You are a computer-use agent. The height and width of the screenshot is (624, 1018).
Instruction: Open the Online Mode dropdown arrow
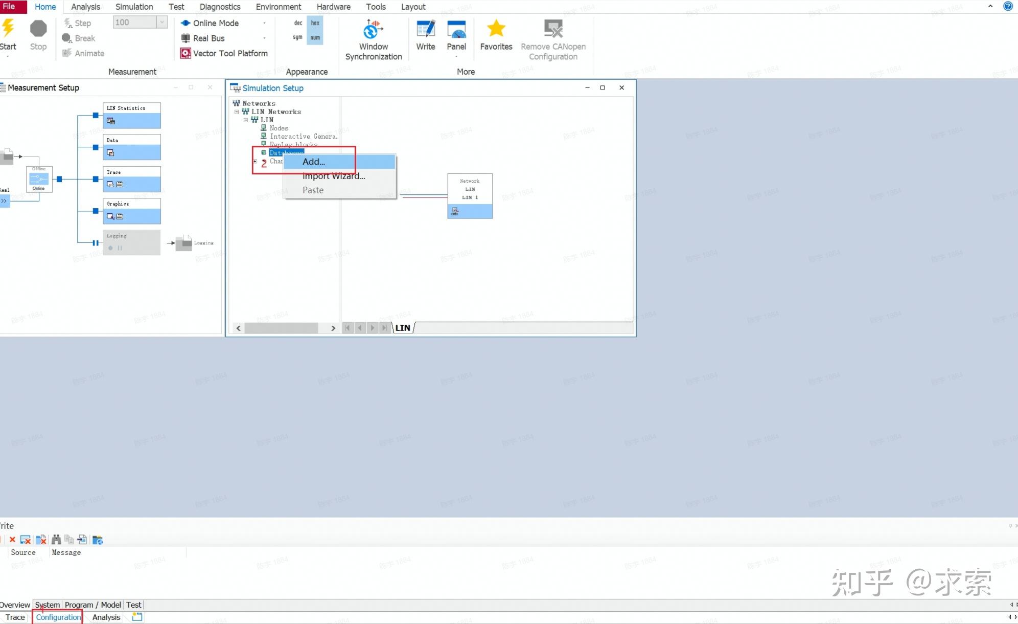[264, 23]
